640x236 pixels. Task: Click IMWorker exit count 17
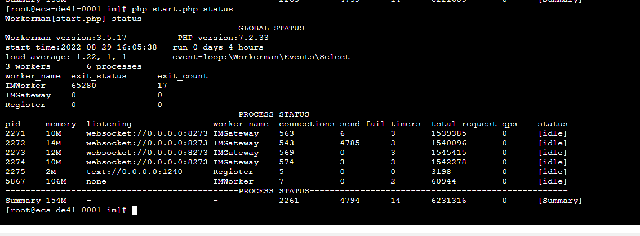[162, 86]
